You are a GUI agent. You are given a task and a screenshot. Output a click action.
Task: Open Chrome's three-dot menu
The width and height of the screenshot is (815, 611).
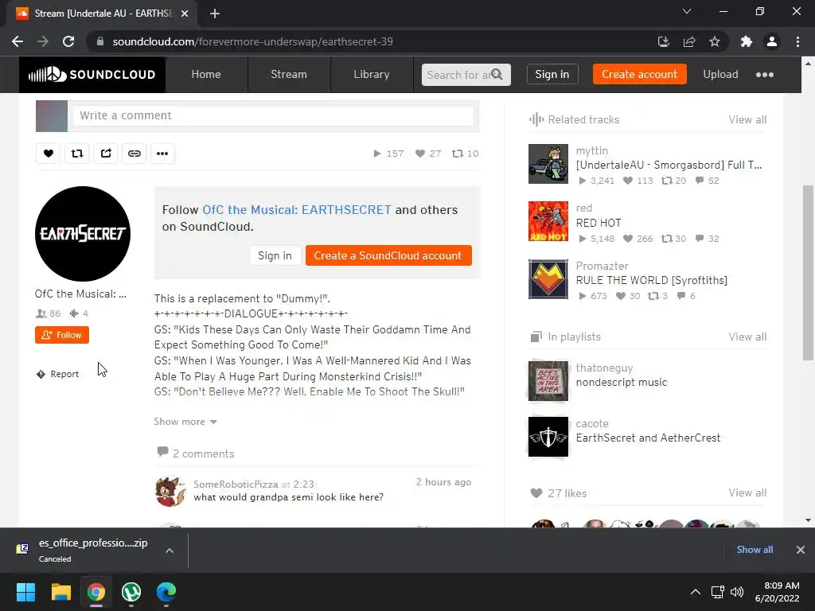click(x=797, y=41)
